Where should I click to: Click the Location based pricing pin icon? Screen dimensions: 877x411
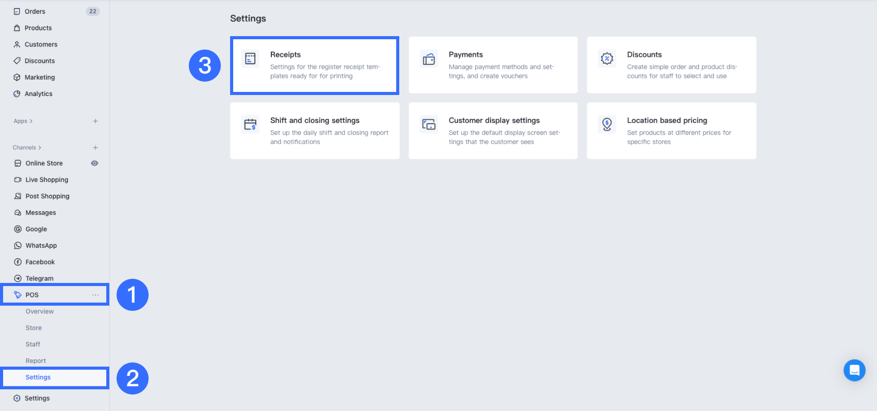pos(607,124)
